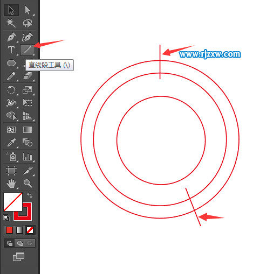Set paint to None mode
Image resolution: width=253 pixels, height=274 pixels.
[x=30, y=230]
